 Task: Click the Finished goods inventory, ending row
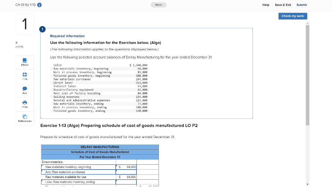[x=100, y=111]
